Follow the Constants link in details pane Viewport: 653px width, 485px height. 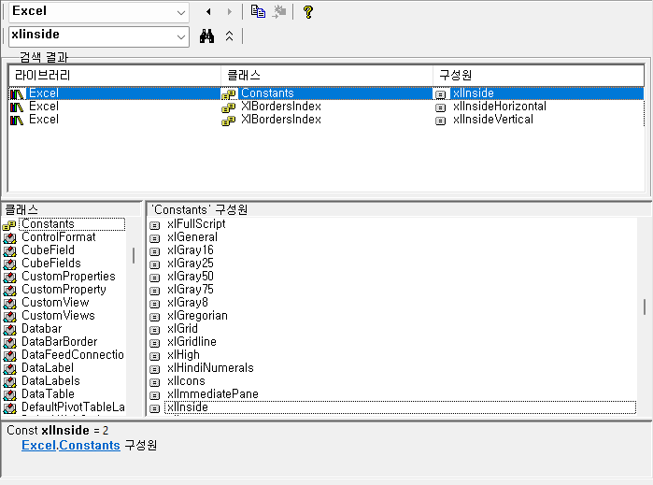coord(89,446)
